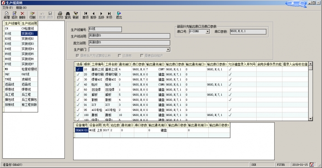Click the application logo in the status bar
The width and height of the screenshot is (322, 168).
click(312, 164)
